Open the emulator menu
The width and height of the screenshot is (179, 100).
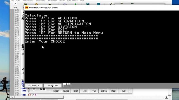click(x=53, y=1)
